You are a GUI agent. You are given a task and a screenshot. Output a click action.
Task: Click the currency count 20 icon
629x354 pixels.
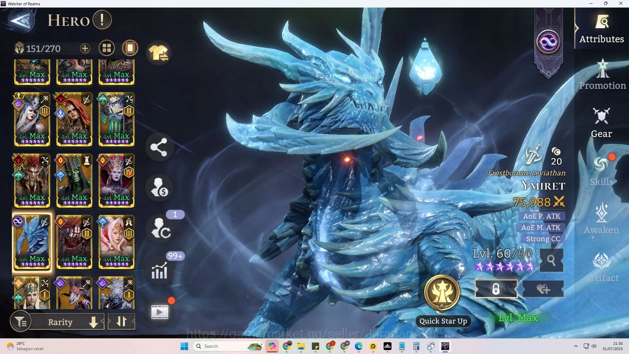click(x=556, y=157)
